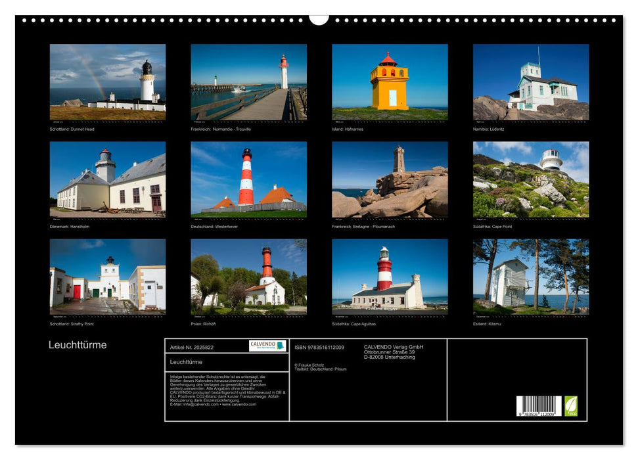Open the Strathy Point courtyard photo
This screenshot has height=460, width=638.
[108, 277]
